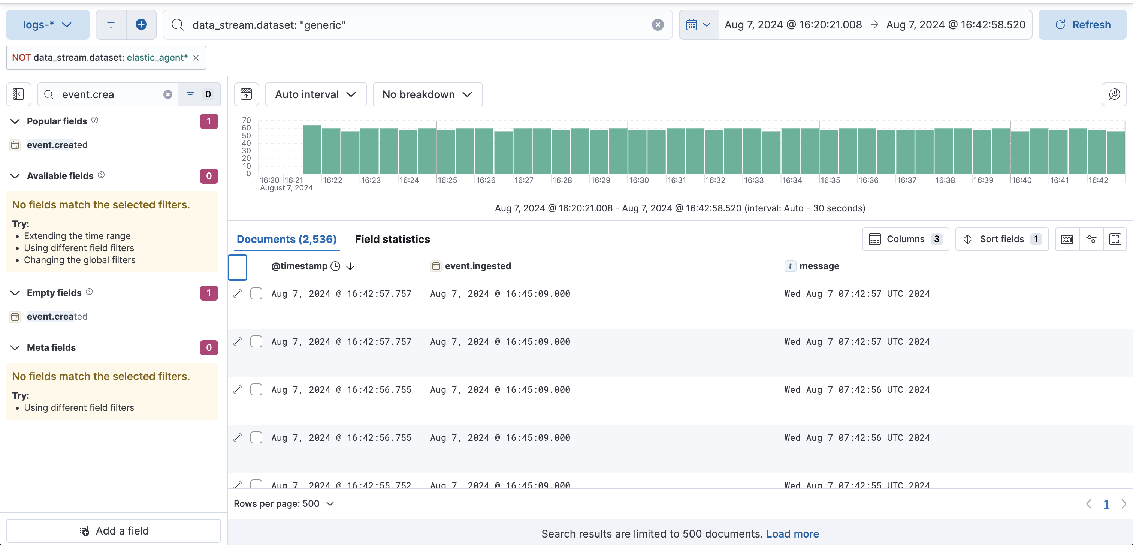Toggle select-all rows checkbox in header
1133x545 pixels.
pyautogui.click(x=238, y=267)
